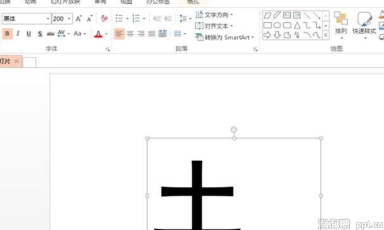384x230 pixels.
Task: Click the Decrease Font Size icon
Action: pyautogui.click(x=89, y=18)
